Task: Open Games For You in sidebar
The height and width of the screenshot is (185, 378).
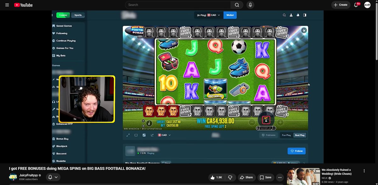Action: 63,48
